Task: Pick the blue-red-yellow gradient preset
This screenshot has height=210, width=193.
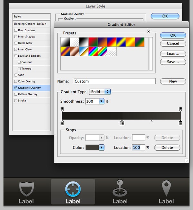Action: tap(112, 42)
